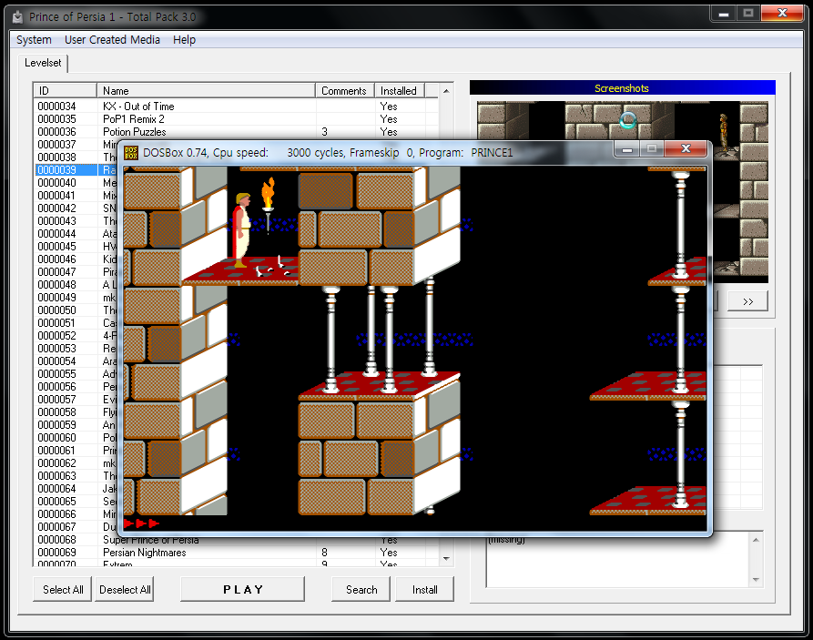Viewport: 813px width, 640px height.
Task: Open the User Created Media menu
Action: (112, 40)
